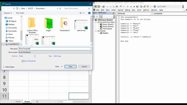Close the Project - VBAProject pane

[x=113, y=13]
